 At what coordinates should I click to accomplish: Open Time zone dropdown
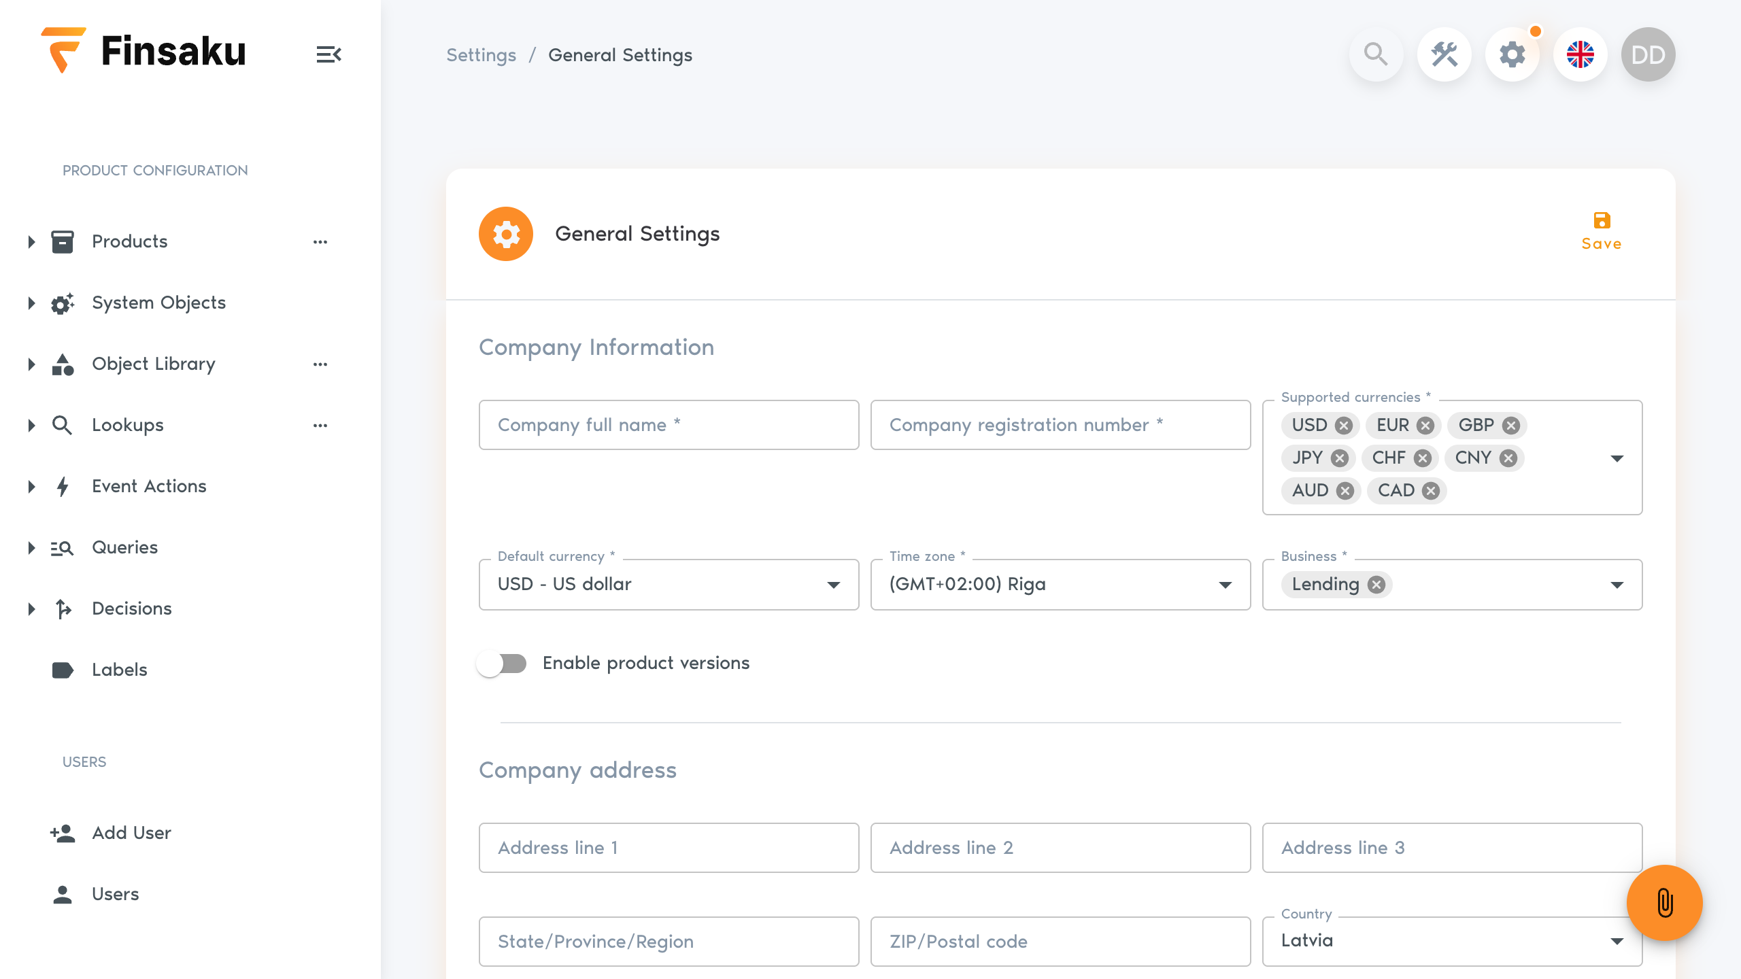click(x=1061, y=585)
